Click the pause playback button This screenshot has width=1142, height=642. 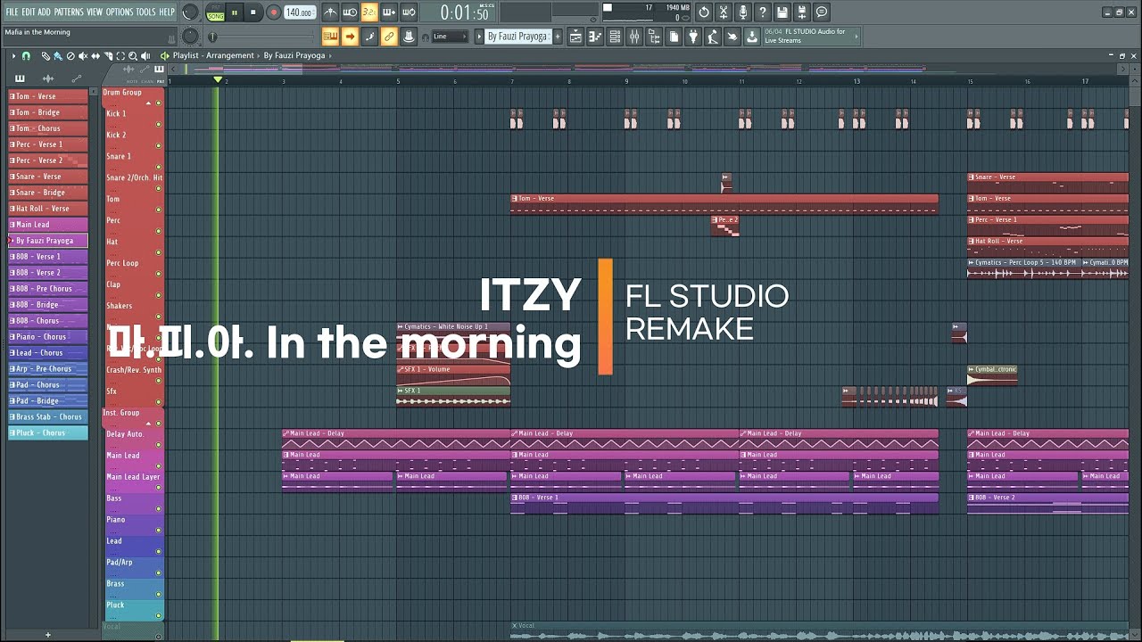(235, 12)
